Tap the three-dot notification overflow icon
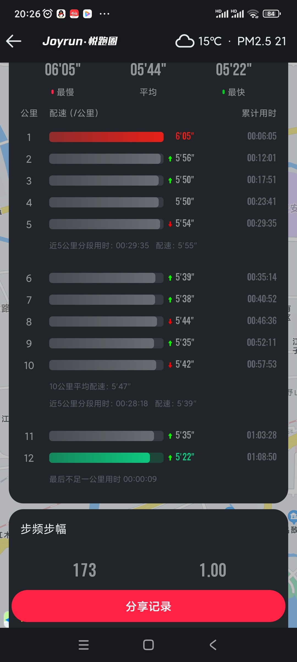 pyautogui.click(x=105, y=14)
